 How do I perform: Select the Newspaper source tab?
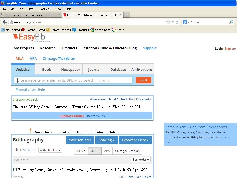pyautogui.click(x=70, y=69)
